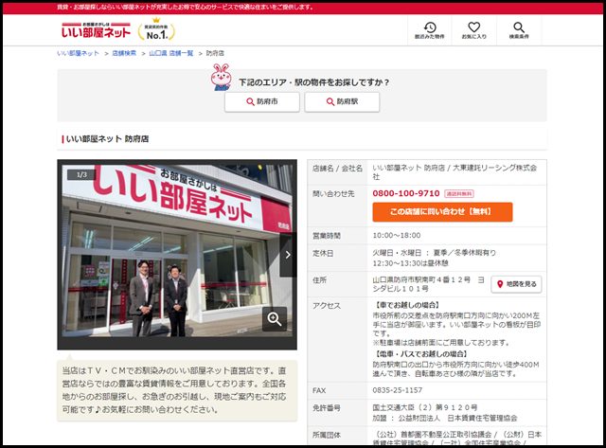The image size is (606, 448).
Task: Click the pink rabbit mascot
Action: [221, 77]
